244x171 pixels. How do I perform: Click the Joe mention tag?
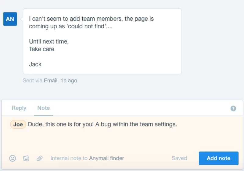click(x=18, y=124)
